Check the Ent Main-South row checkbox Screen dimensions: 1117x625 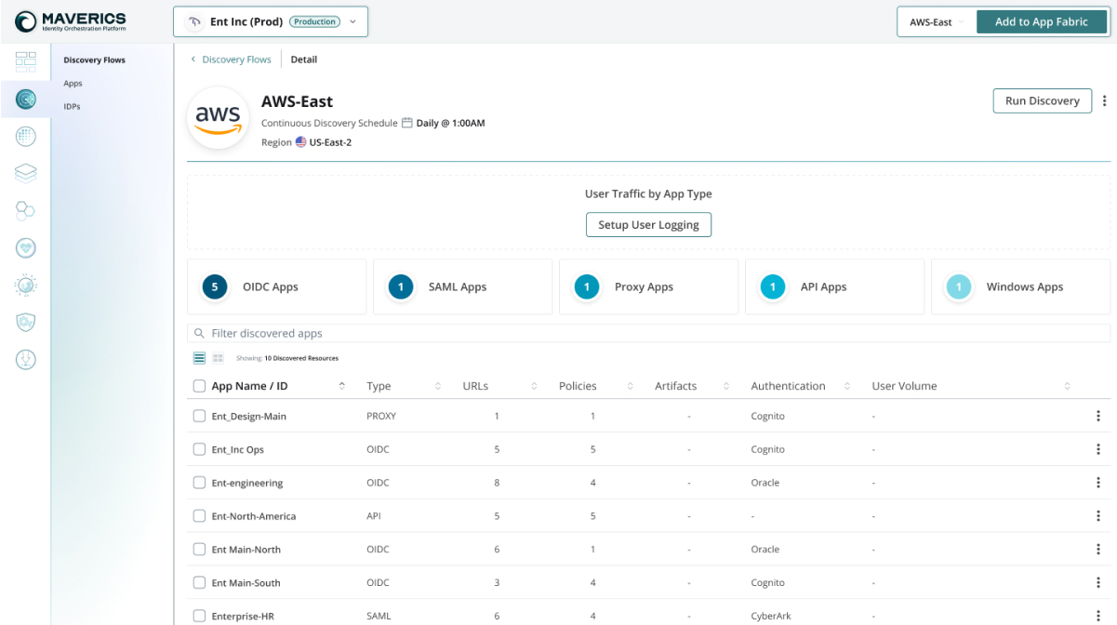click(199, 583)
